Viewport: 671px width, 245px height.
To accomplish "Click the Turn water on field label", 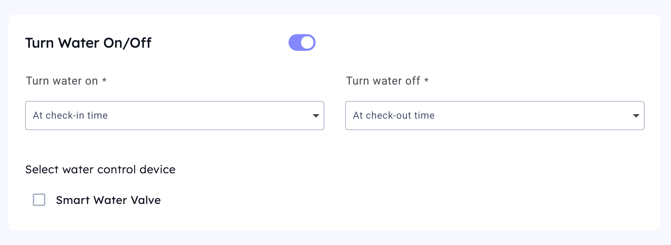I will tap(62, 81).
